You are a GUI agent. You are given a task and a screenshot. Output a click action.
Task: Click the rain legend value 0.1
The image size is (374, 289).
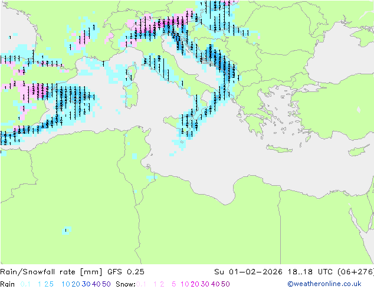[25, 284]
